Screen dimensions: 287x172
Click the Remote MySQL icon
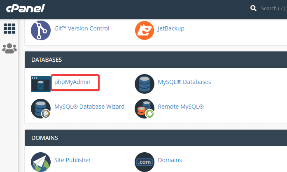145,109
